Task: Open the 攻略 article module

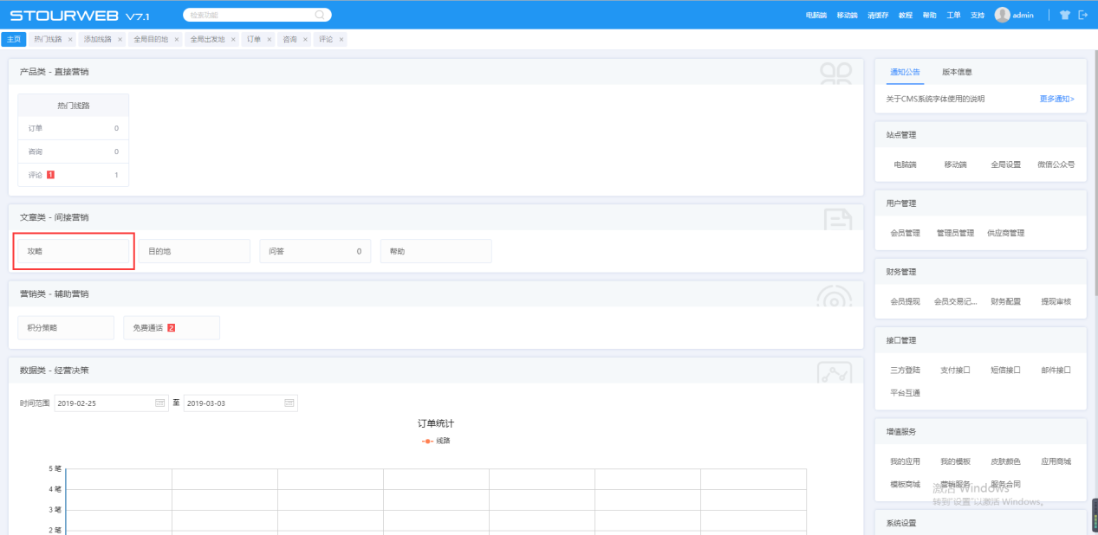Action: (74, 251)
